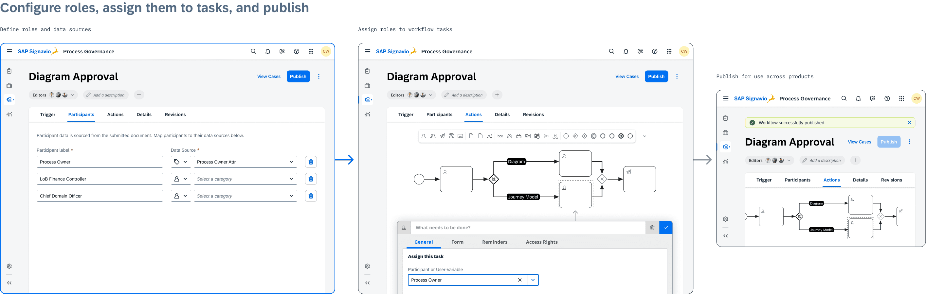The height and width of the screenshot is (294, 926).
Task: Delete the Process Owner participant row
Action: (311, 162)
